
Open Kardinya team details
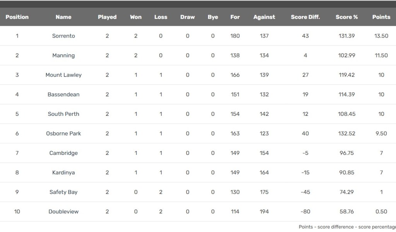(x=63, y=173)
